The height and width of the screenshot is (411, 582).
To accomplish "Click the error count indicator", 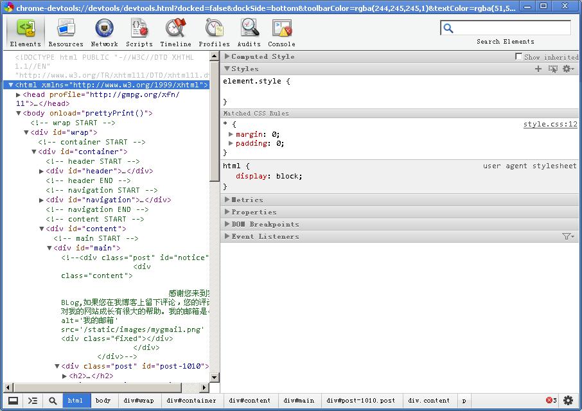I will (551, 400).
